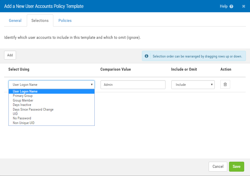
Task: Delete the selection row with trash icon
Action: pyautogui.click(x=225, y=85)
